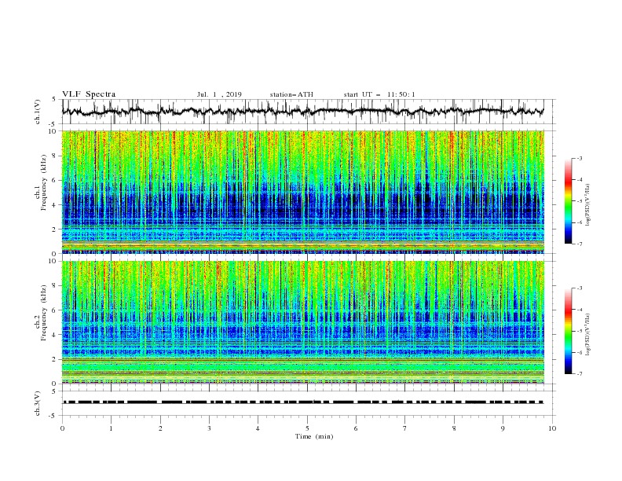
Task: Click the ch.3(V) dashed signal trace
Action: (x=303, y=402)
